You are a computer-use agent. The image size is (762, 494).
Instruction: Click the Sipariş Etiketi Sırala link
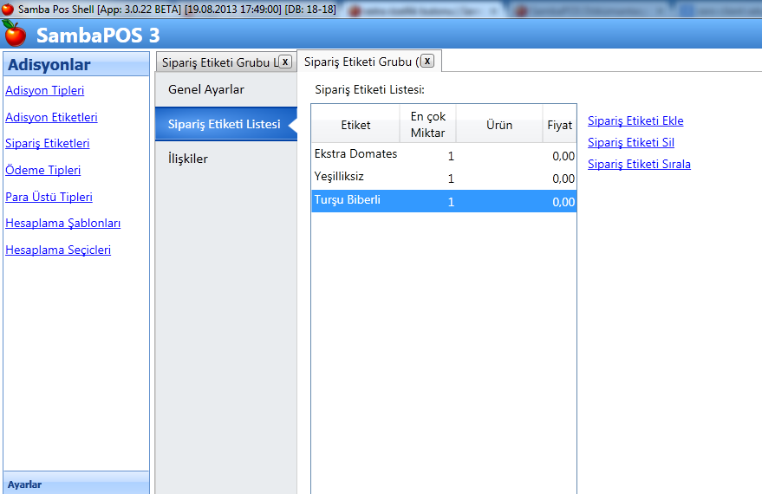pos(639,165)
